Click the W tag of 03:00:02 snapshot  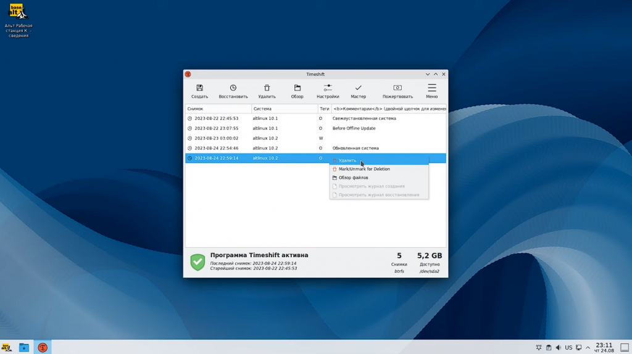pos(321,138)
